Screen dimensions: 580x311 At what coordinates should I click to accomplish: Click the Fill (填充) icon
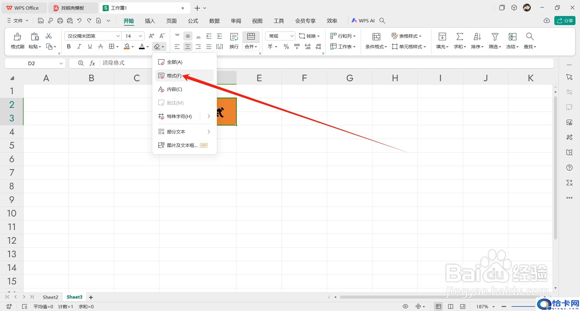click(442, 37)
